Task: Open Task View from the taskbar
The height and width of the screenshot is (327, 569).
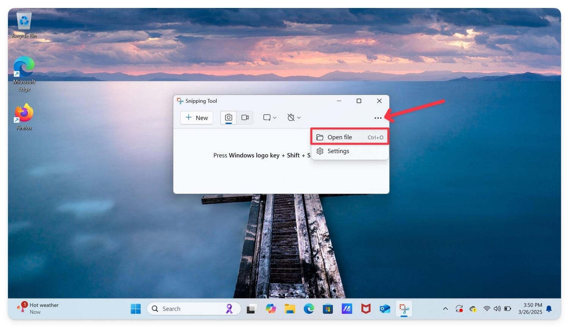Action: click(x=251, y=309)
